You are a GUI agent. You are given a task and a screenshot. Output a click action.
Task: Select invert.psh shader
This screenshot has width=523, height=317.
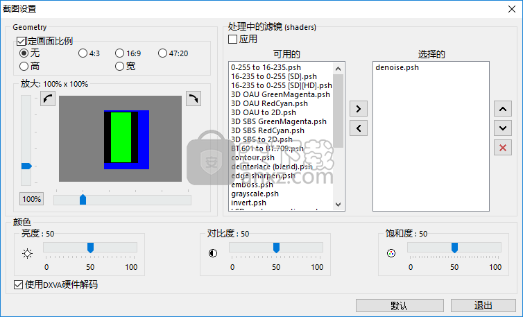tap(248, 203)
